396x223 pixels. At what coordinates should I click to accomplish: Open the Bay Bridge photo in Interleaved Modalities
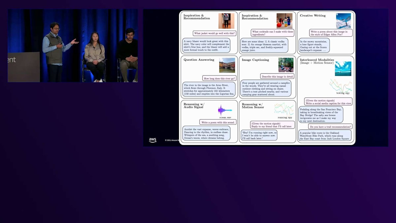coord(343,69)
